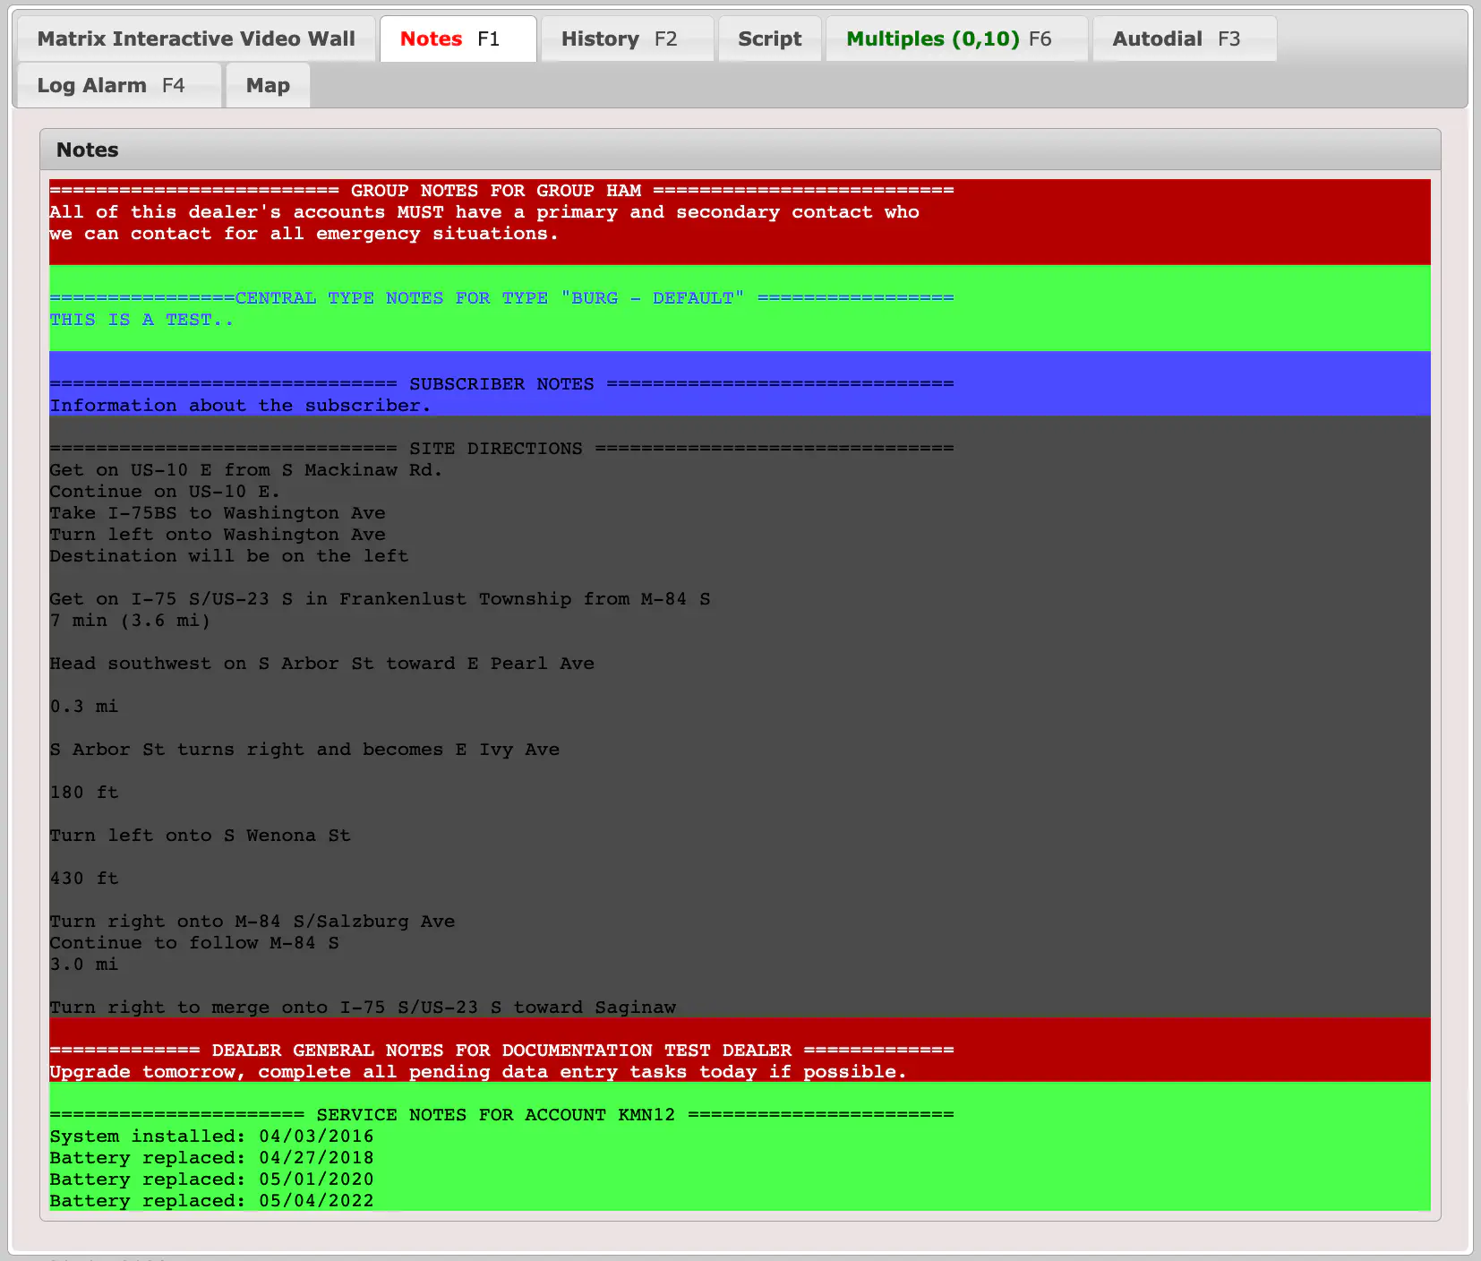Click SERVICE NOTES FOR ACCOUNT KMN12 heading

(x=501, y=1115)
